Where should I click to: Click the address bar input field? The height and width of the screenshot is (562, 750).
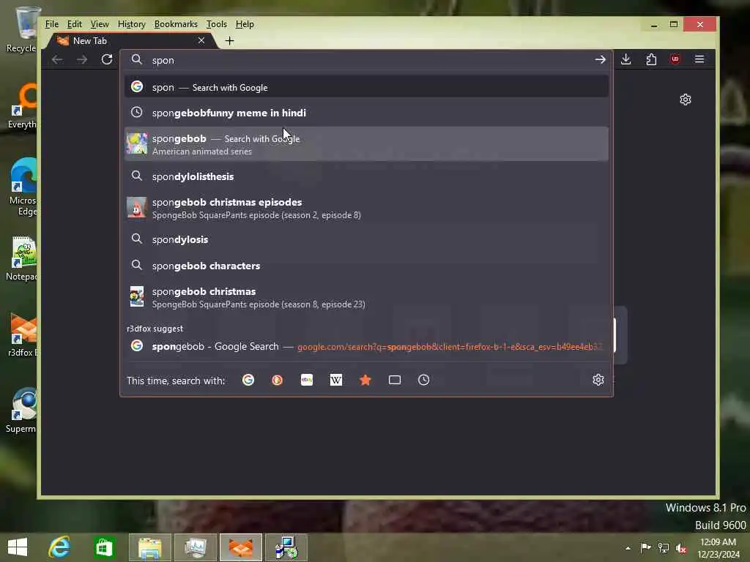pos(367,60)
